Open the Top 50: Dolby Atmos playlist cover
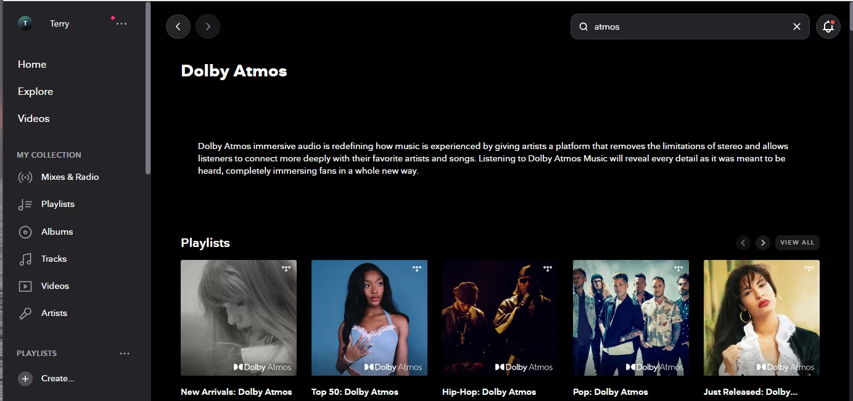 (x=369, y=318)
